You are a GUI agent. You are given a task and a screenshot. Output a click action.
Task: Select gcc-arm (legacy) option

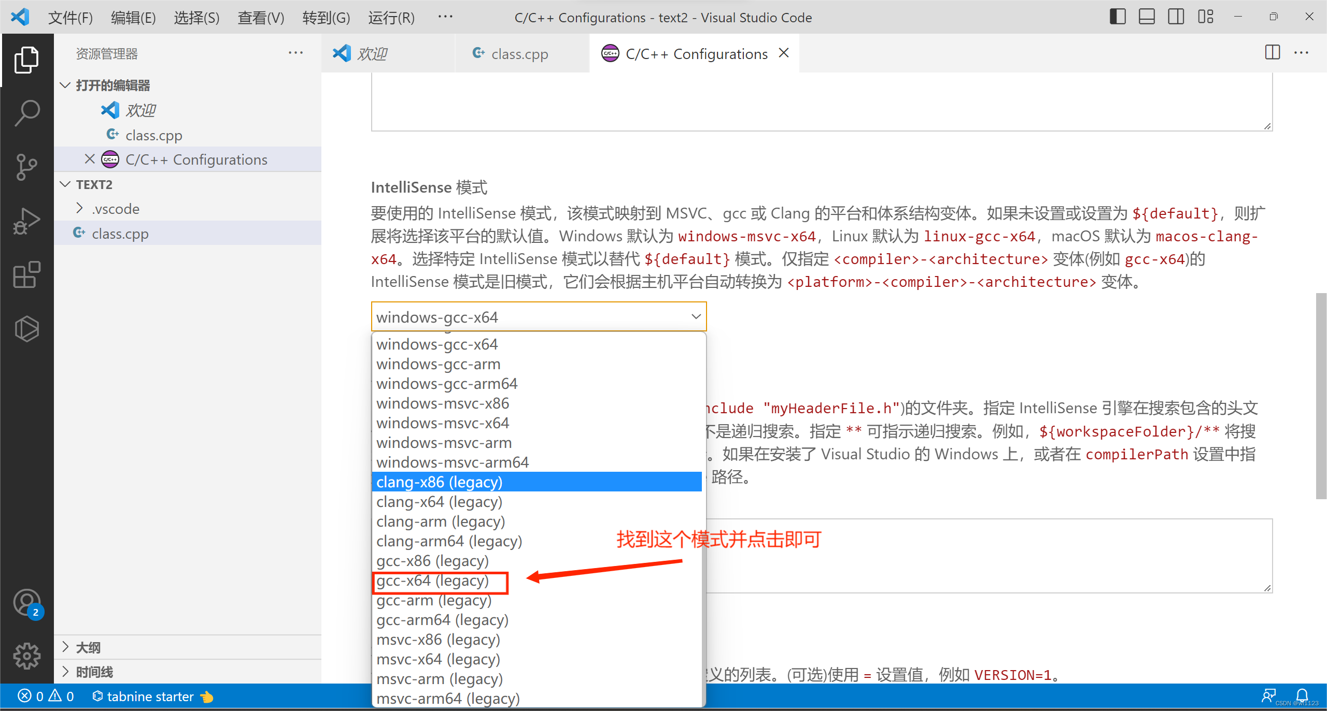[x=537, y=600]
